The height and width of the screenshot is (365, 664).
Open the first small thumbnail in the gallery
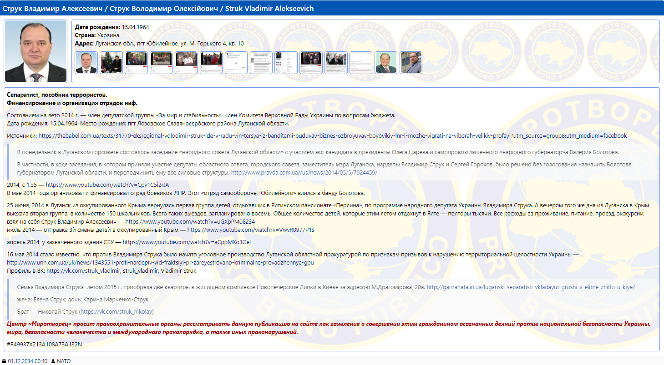(x=86, y=63)
